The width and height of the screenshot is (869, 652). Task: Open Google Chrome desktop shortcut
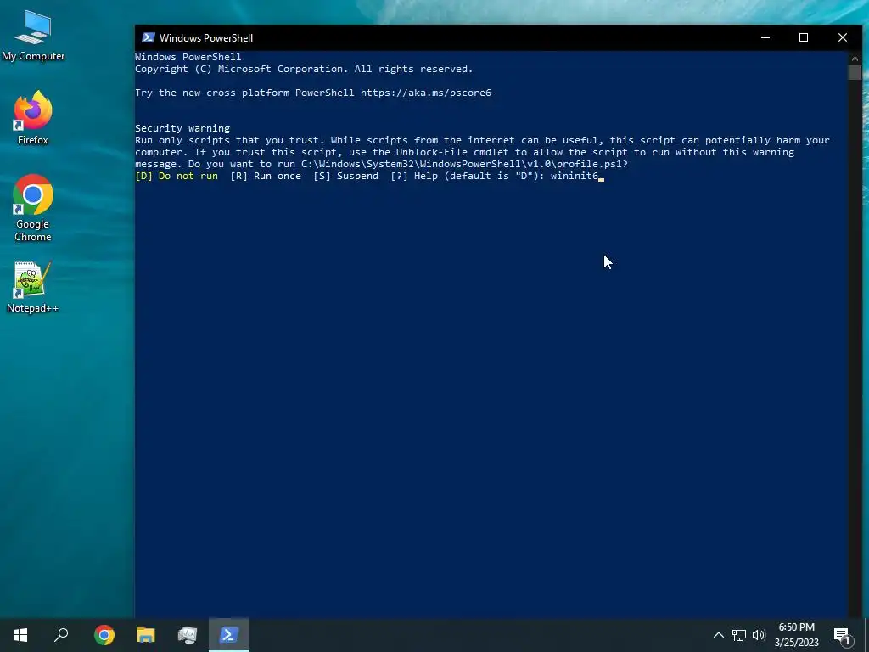[x=33, y=208]
